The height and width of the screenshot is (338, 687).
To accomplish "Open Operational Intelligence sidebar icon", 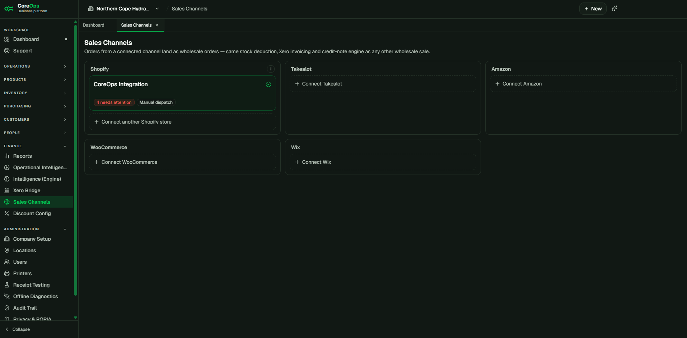I will [7, 167].
